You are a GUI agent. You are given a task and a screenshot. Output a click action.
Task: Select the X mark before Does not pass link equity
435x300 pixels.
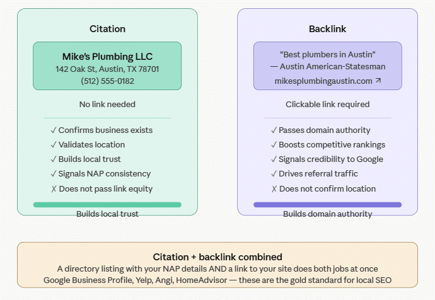point(54,188)
